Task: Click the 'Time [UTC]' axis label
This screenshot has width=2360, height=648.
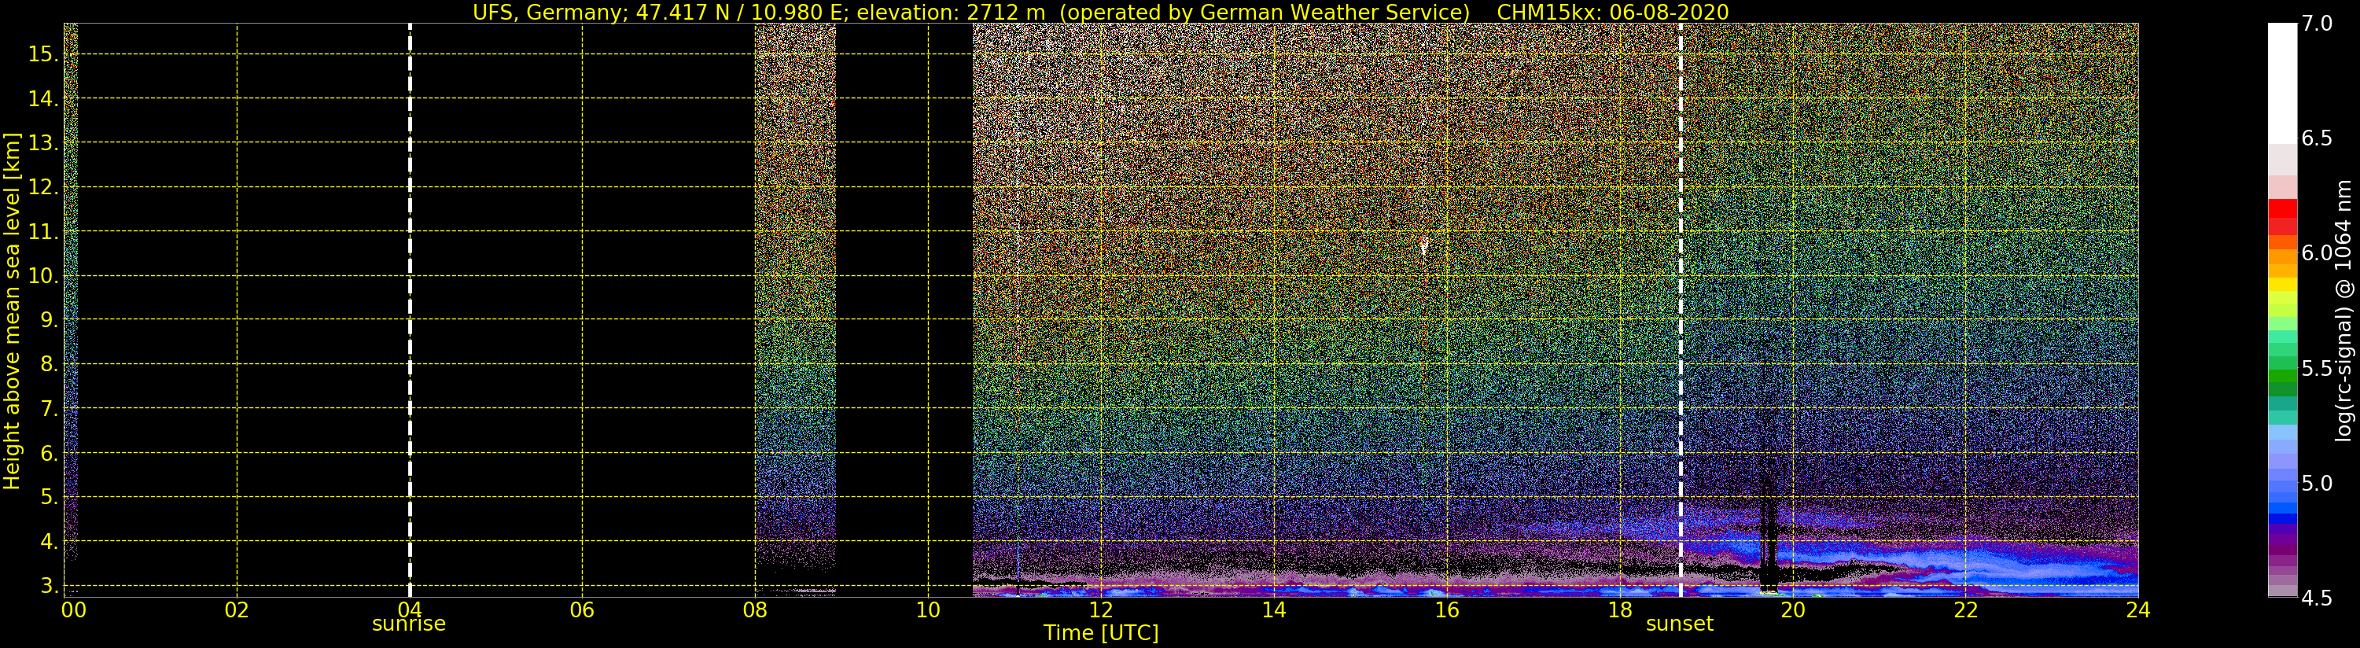Action: click(1100, 633)
